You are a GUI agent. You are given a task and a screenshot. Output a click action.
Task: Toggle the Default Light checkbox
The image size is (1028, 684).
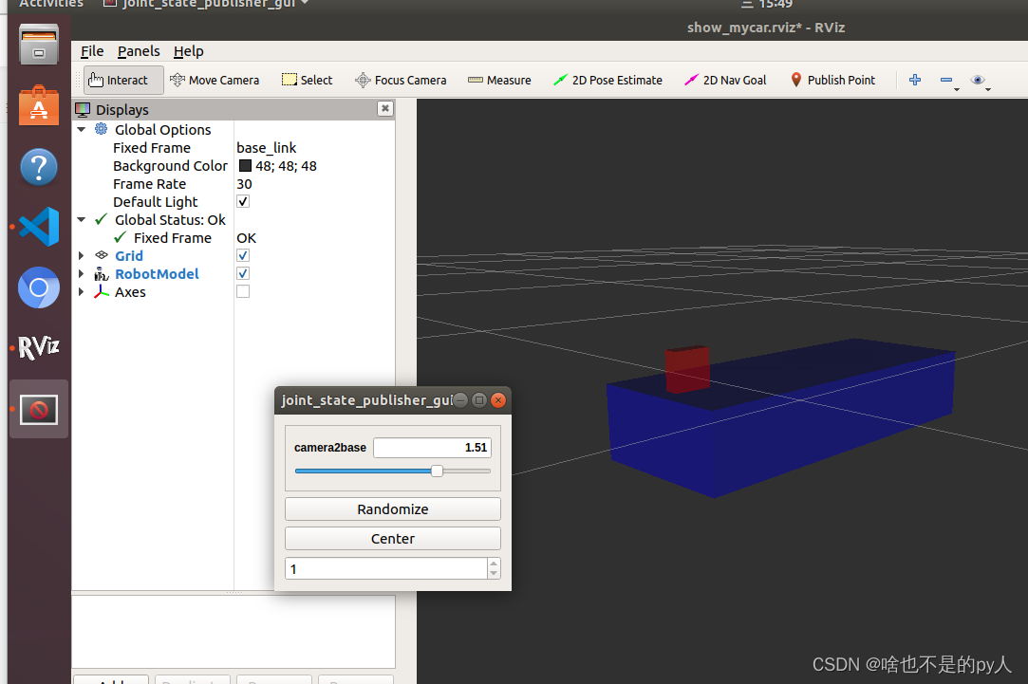(243, 202)
